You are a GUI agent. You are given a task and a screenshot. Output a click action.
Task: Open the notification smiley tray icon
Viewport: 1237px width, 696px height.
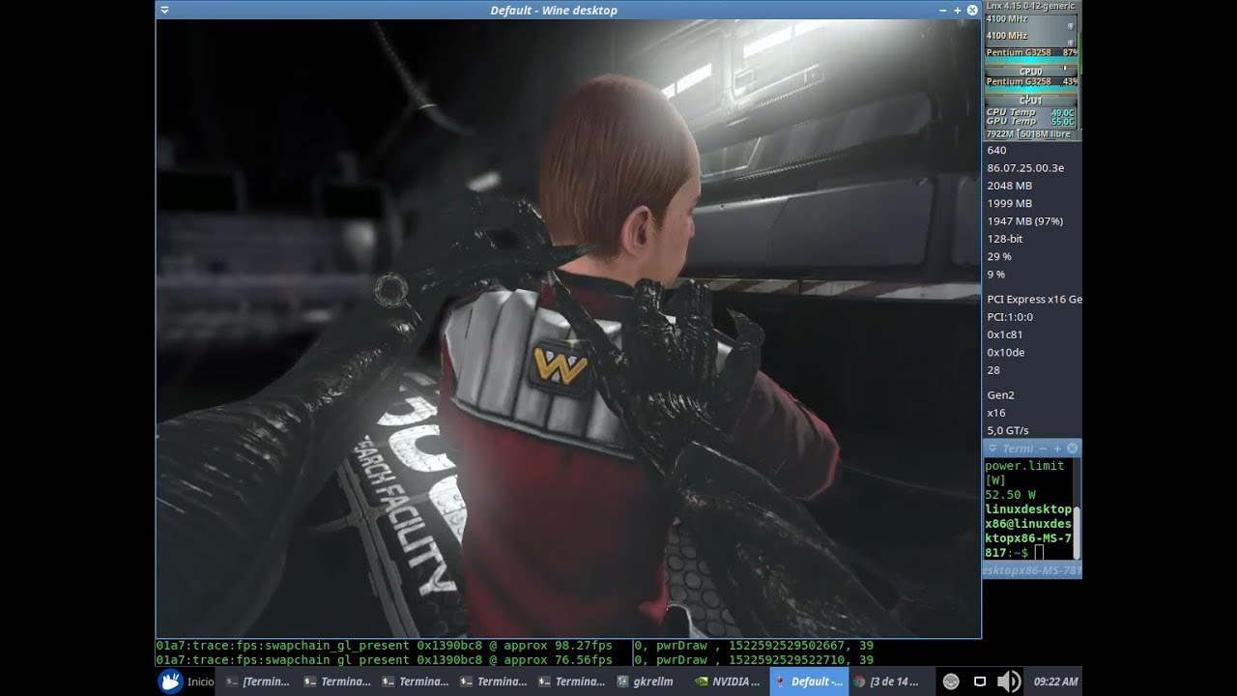pos(951,681)
